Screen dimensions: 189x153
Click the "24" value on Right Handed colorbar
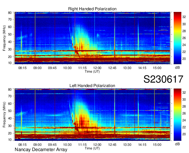pos(184,45)
